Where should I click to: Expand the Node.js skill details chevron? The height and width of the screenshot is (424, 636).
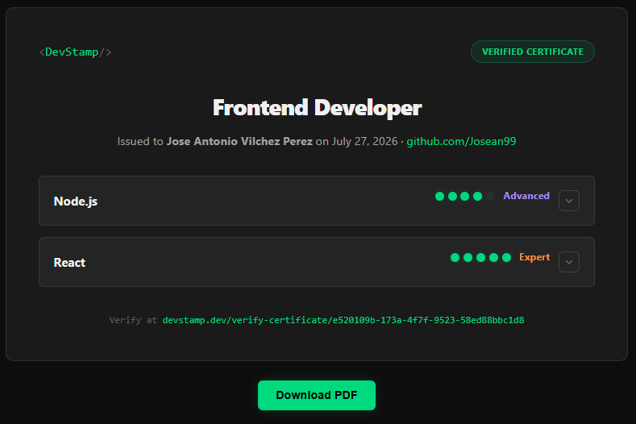pyautogui.click(x=568, y=201)
